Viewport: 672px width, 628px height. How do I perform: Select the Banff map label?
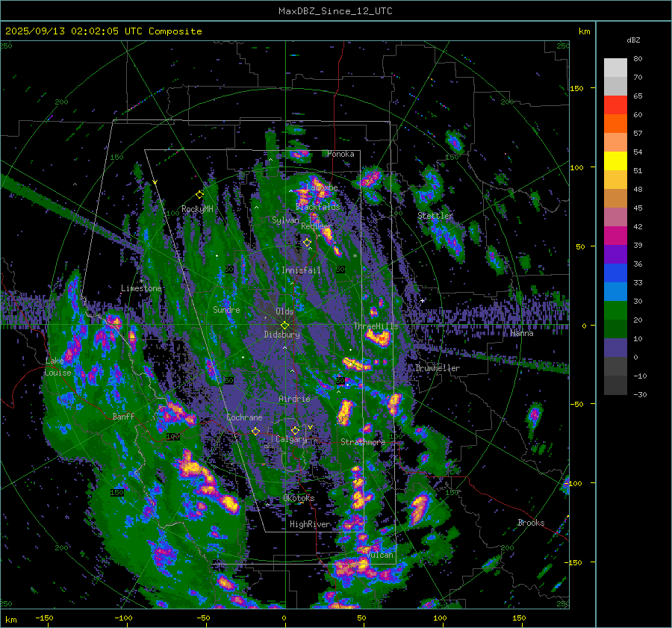point(123,417)
